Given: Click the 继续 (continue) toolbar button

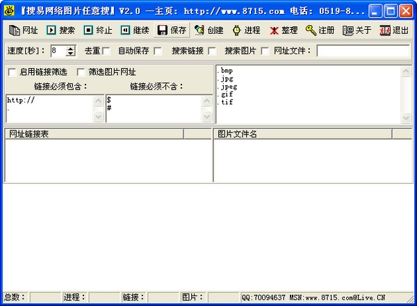Looking at the screenshot, I should click(135, 30).
